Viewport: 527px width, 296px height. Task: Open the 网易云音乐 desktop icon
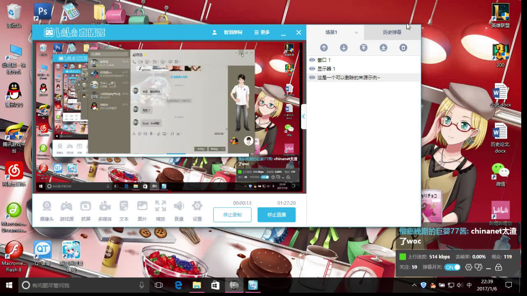pyautogui.click(x=14, y=174)
